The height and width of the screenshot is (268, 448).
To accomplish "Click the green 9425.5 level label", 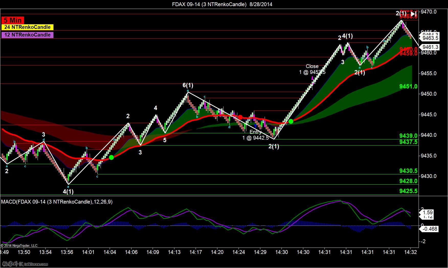I will (408, 191).
